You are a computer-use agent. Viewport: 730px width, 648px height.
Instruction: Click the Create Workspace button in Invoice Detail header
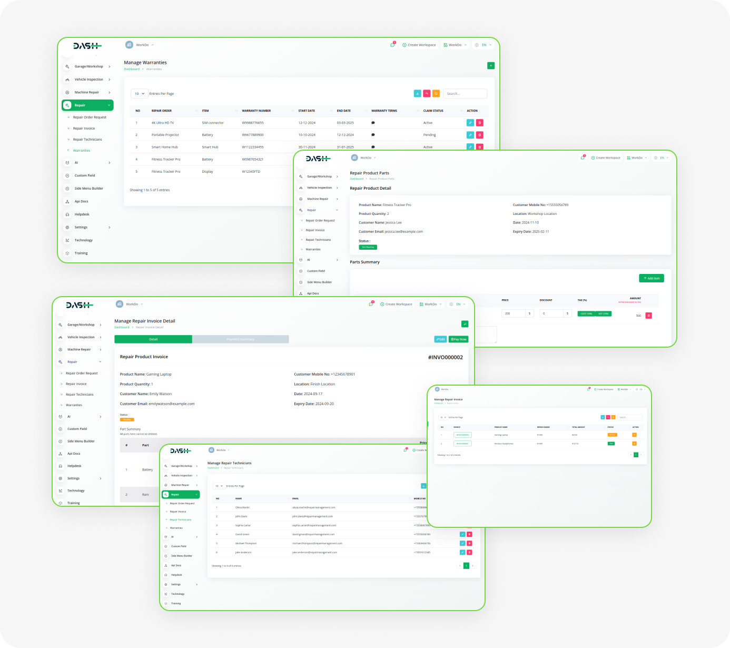(397, 304)
